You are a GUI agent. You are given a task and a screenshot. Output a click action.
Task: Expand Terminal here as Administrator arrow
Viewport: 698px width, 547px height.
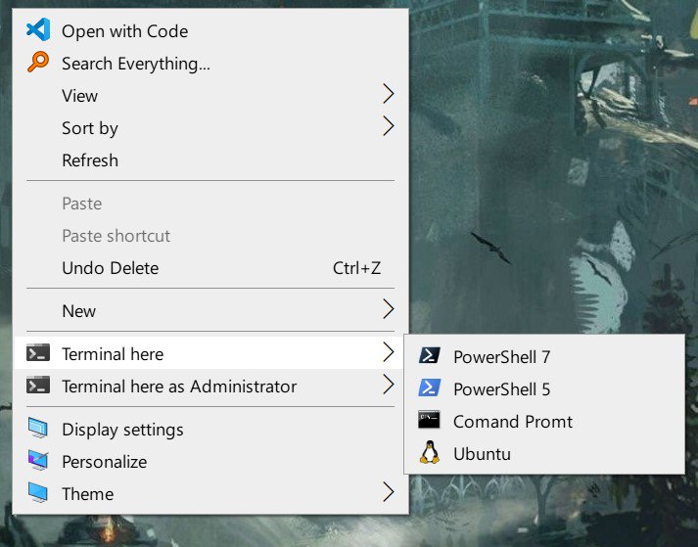coord(389,385)
